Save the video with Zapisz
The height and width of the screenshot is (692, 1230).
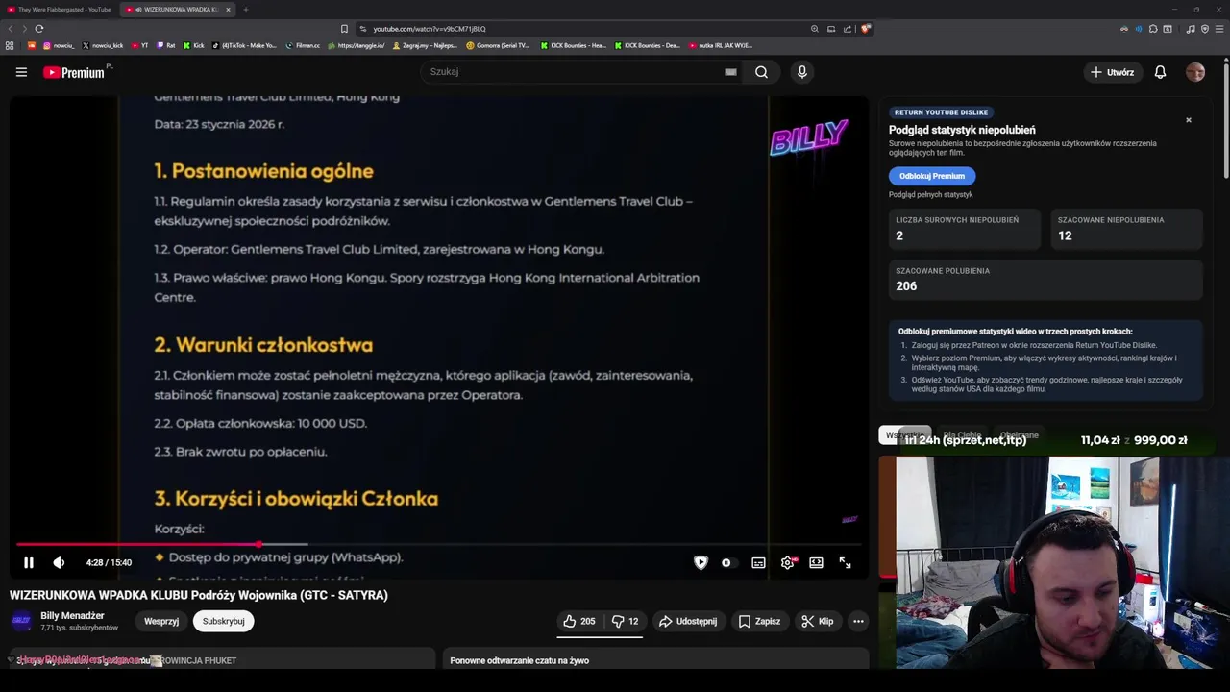tap(759, 622)
